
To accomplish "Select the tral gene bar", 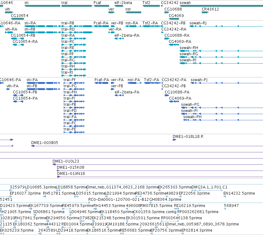I will [x=77, y=6].
